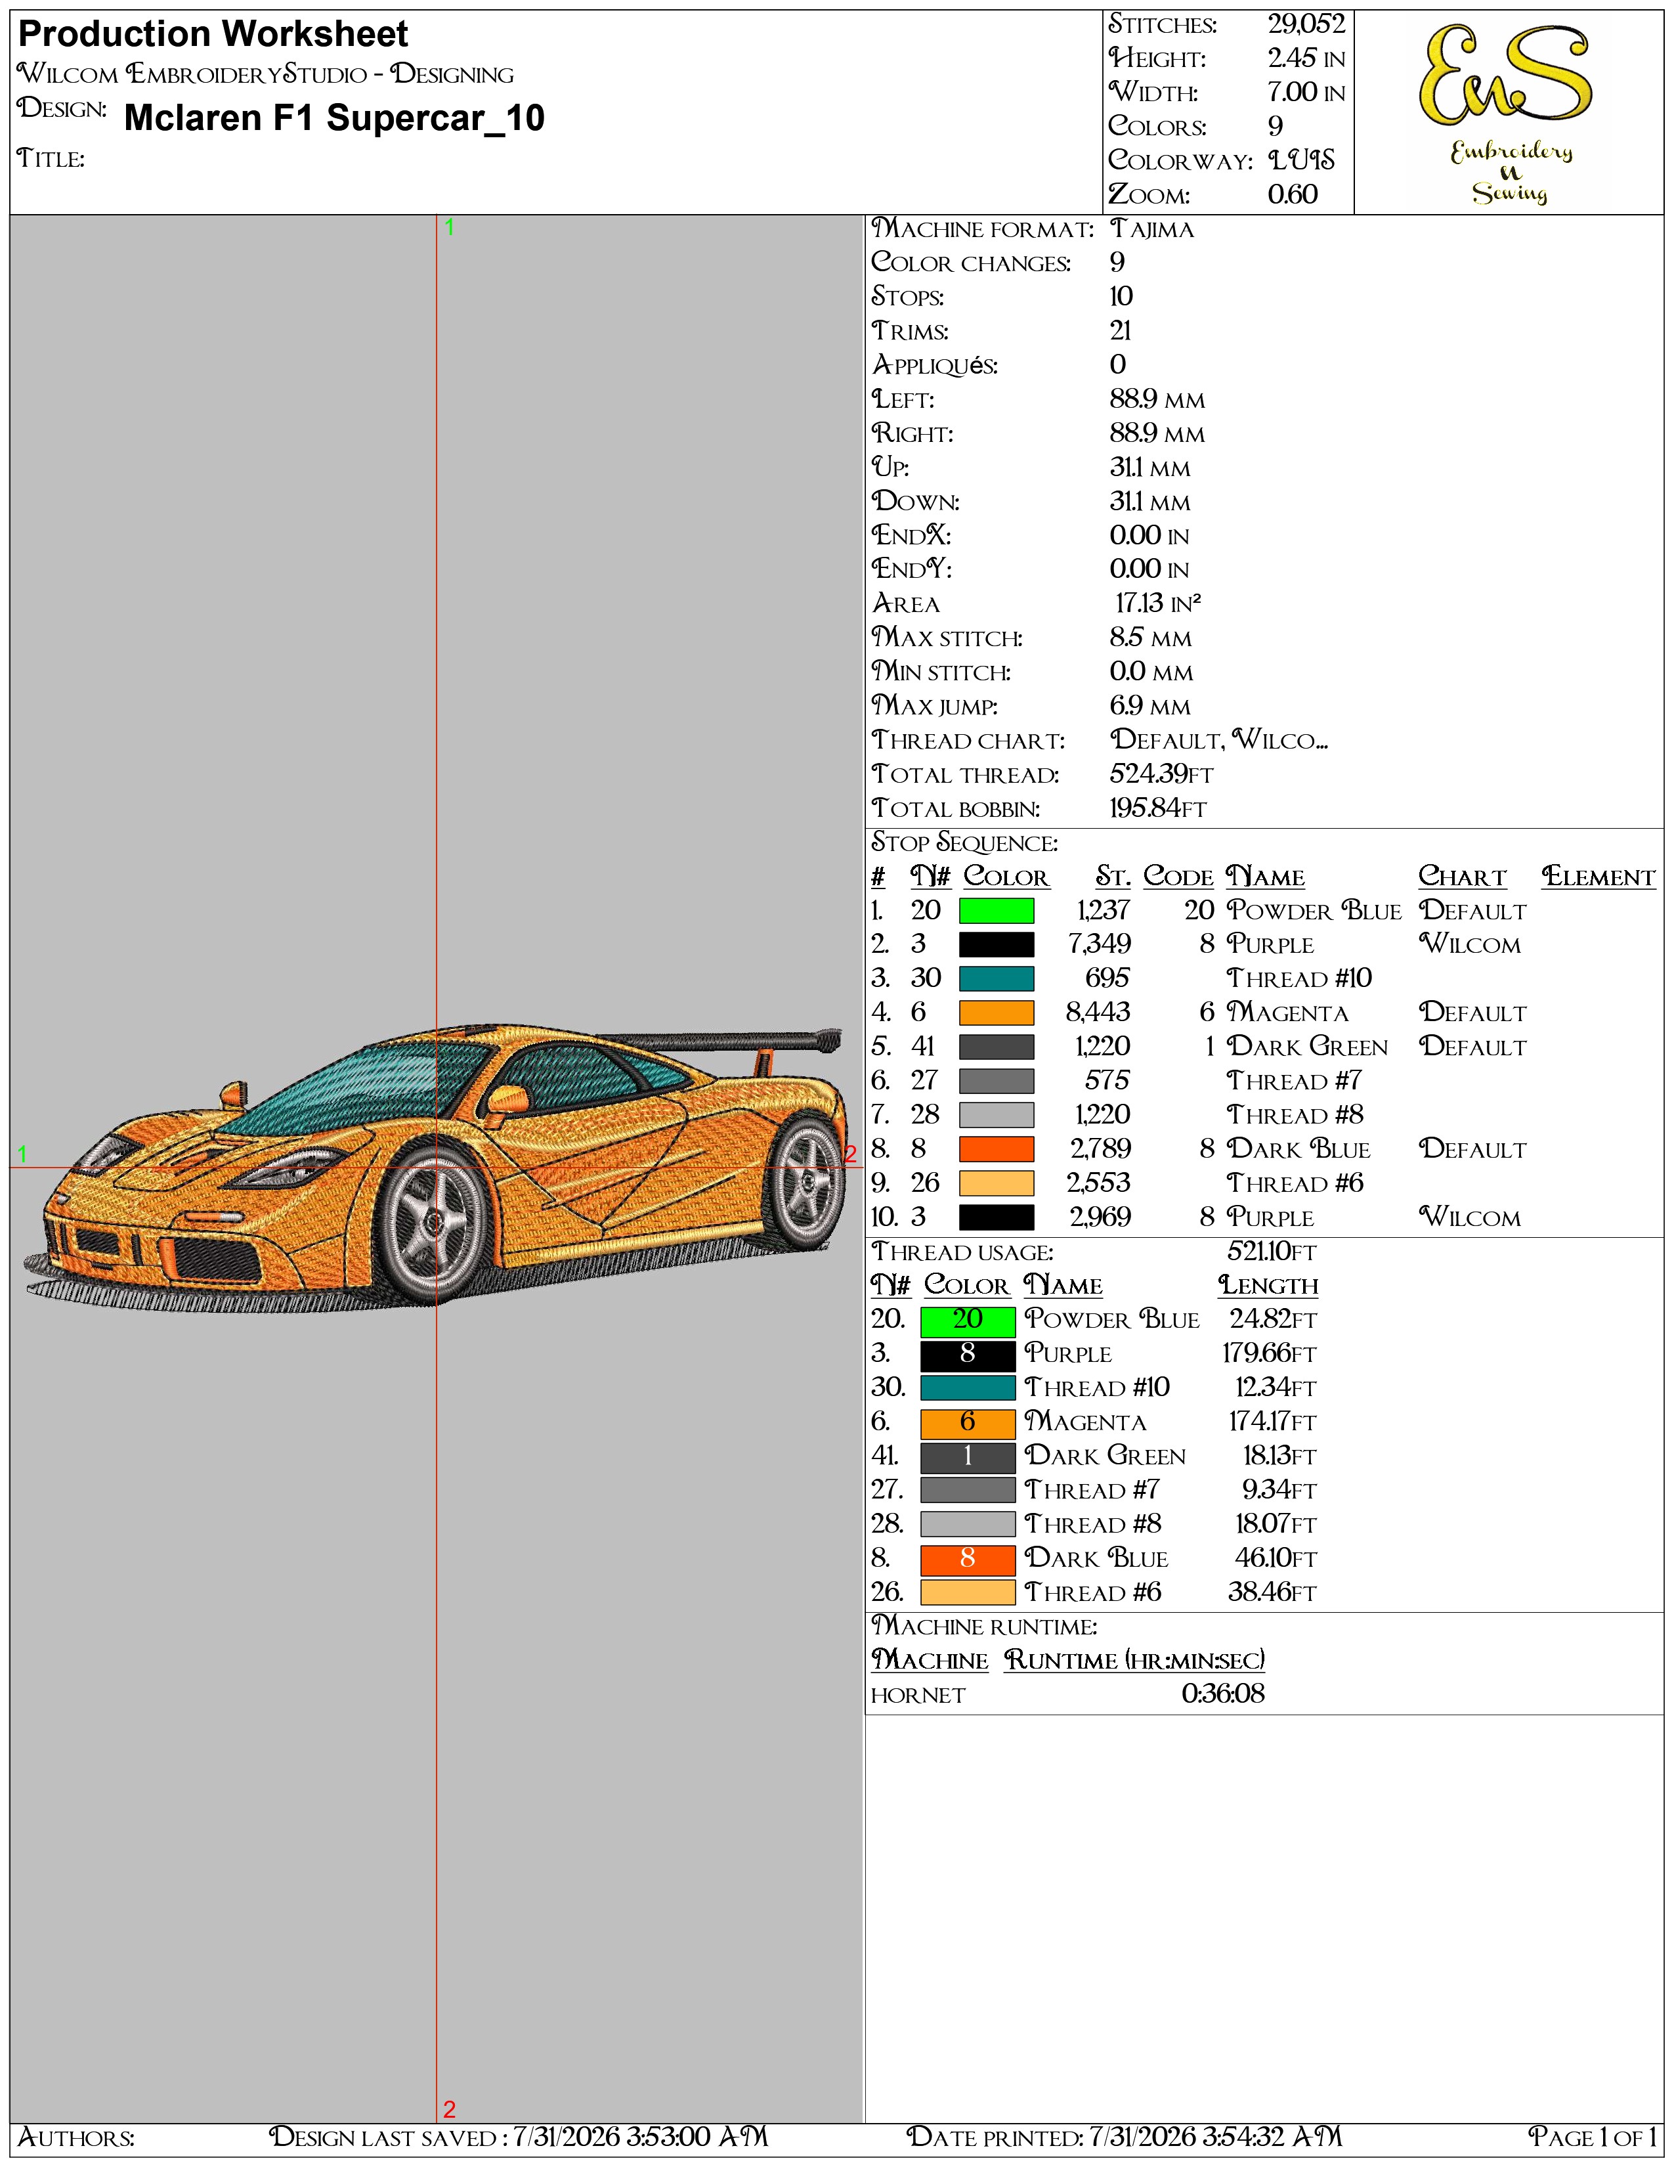Click the Thread #7 swatch in Thread Usage
Screen dimensions: 1674x2167
pos(968,1491)
